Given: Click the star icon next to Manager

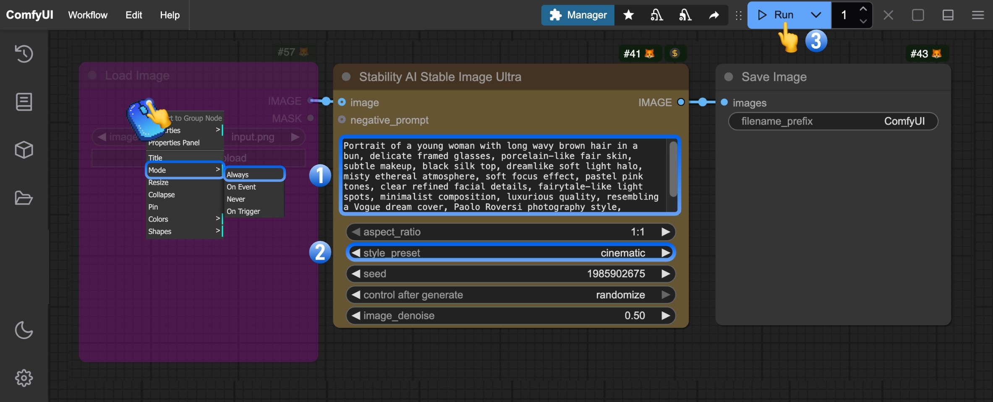Looking at the screenshot, I should (x=628, y=15).
